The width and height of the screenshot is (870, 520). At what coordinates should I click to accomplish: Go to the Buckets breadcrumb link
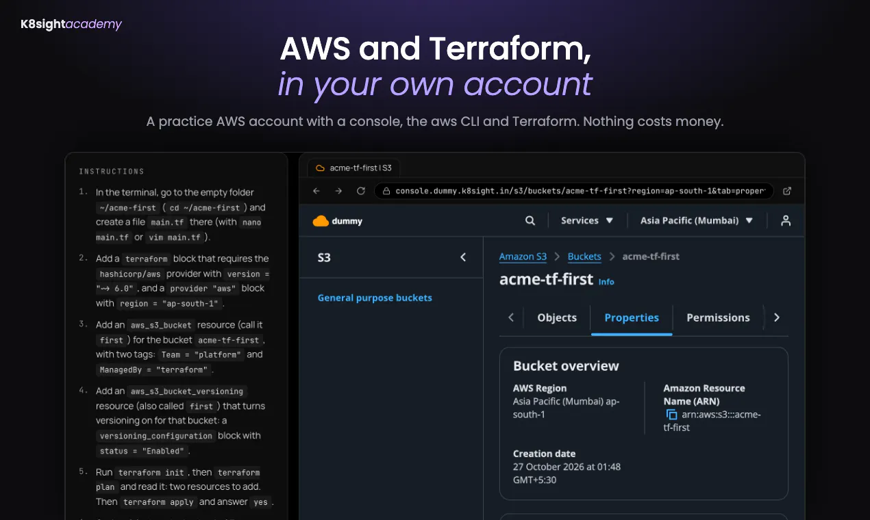(x=584, y=257)
